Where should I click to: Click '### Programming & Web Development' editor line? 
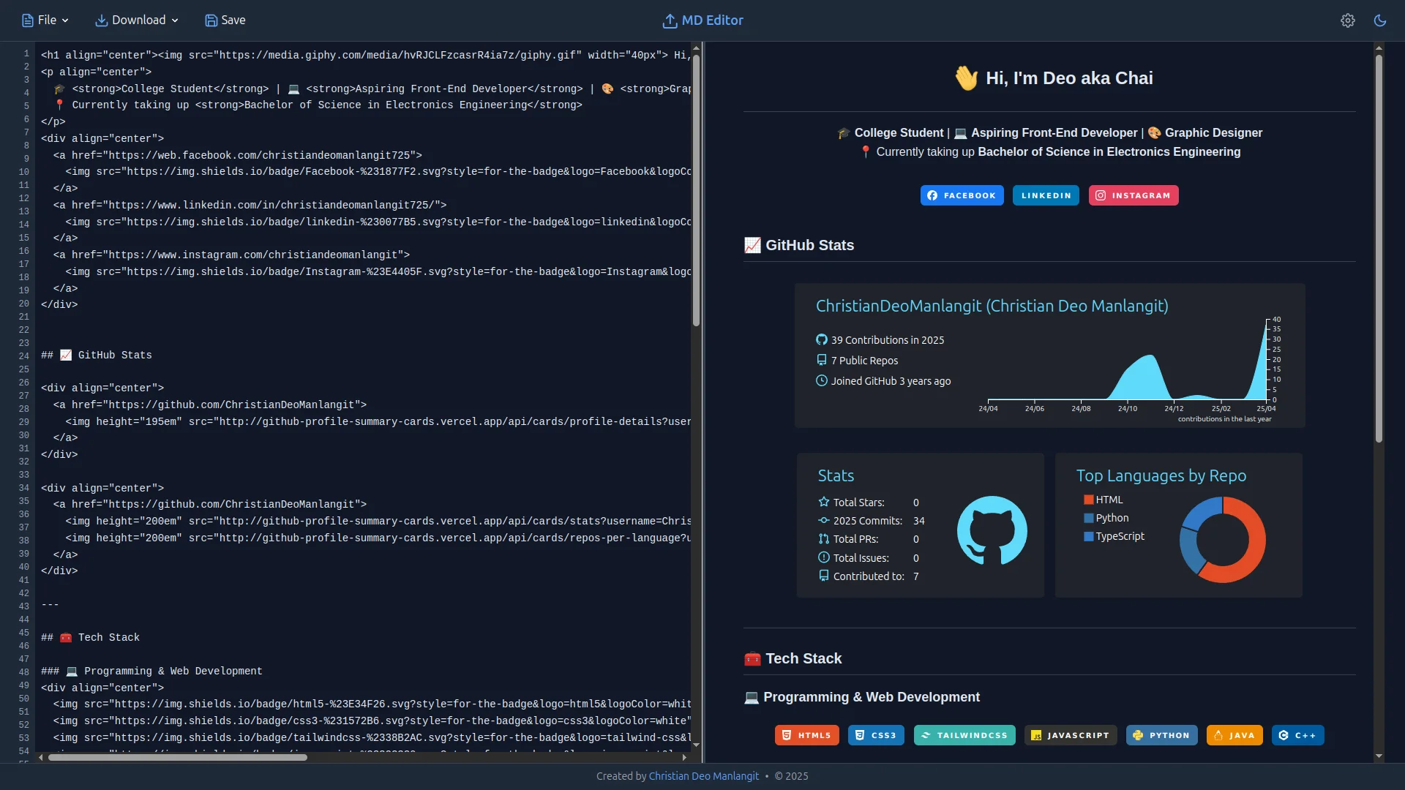tap(151, 671)
